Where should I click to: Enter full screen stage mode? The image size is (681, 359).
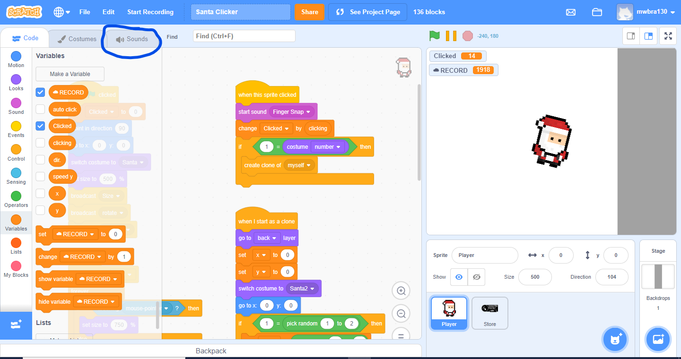668,36
